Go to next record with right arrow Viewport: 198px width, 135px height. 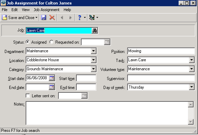point(70,17)
